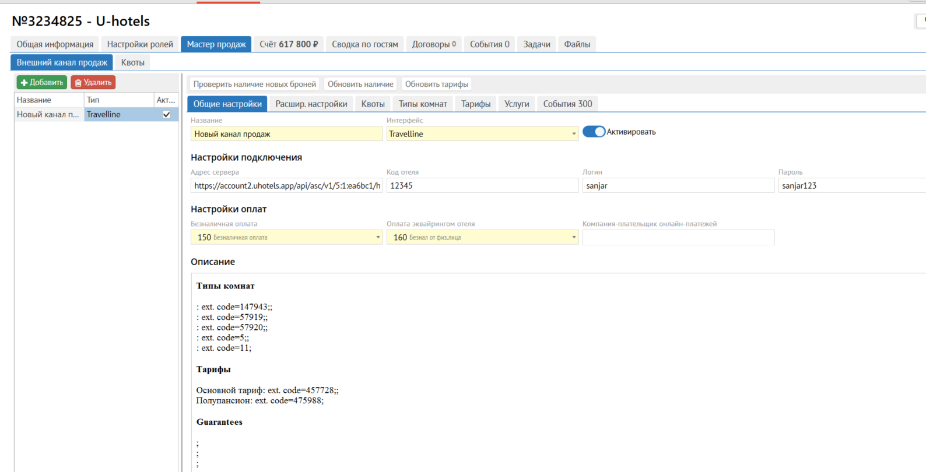Click the Адрес сервера input field
This screenshot has width=926, height=472.
286,186
